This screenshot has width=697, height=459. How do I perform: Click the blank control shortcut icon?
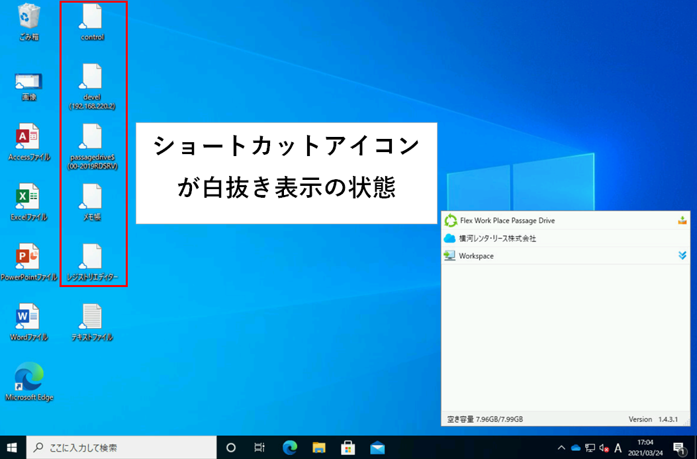(x=92, y=18)
